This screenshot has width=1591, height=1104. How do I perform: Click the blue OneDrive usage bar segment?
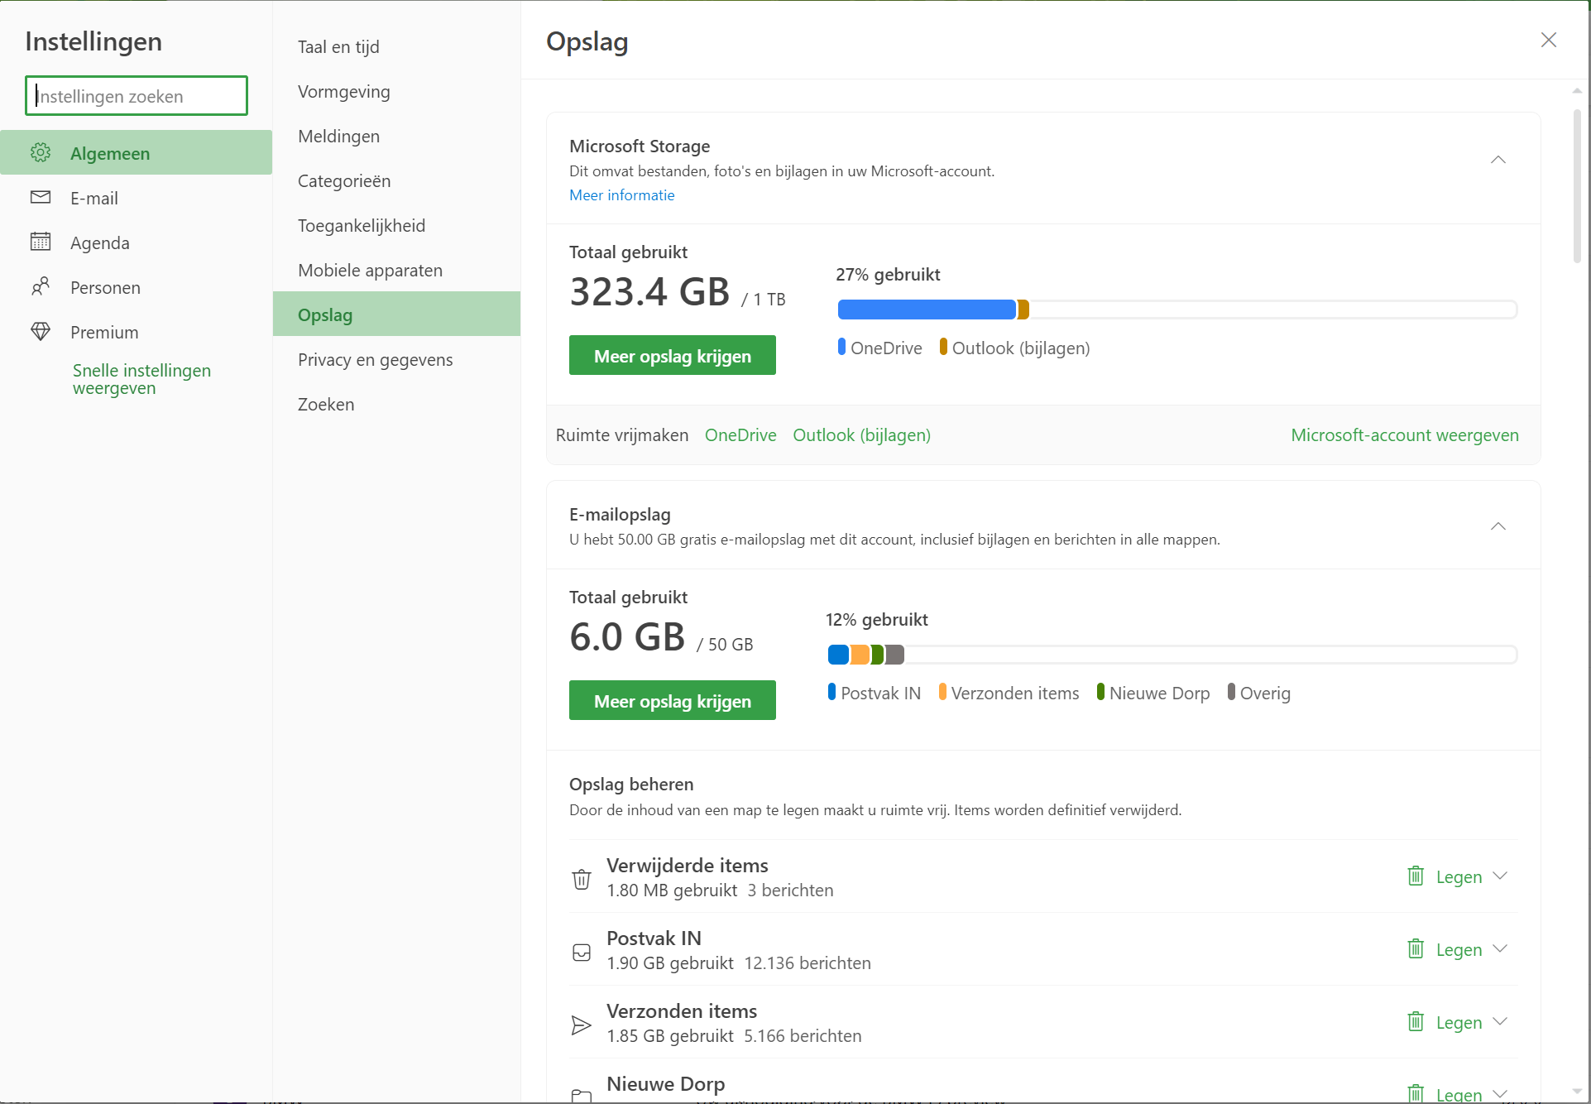click(x=926, y=310)
